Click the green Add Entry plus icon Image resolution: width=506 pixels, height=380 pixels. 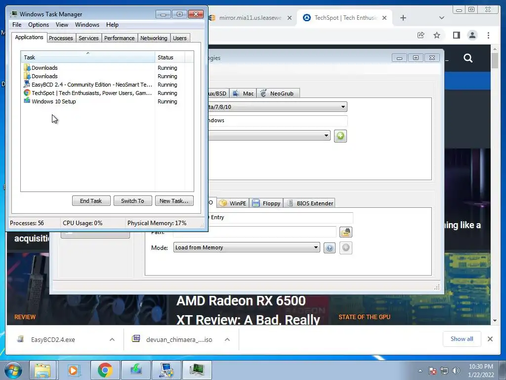pos(340,136)
